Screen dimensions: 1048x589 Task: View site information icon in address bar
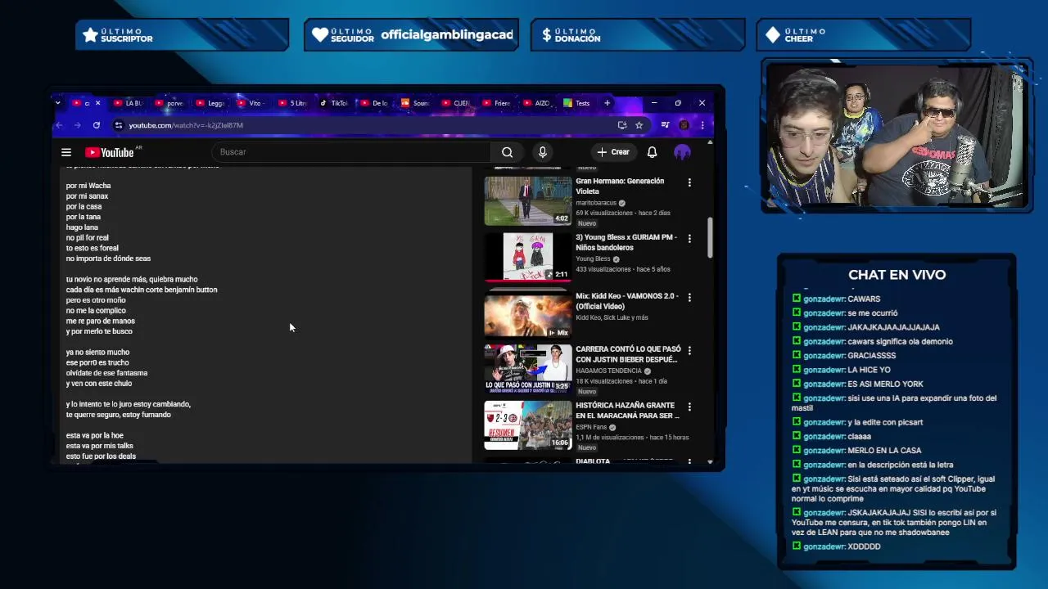tap(119, 125)
